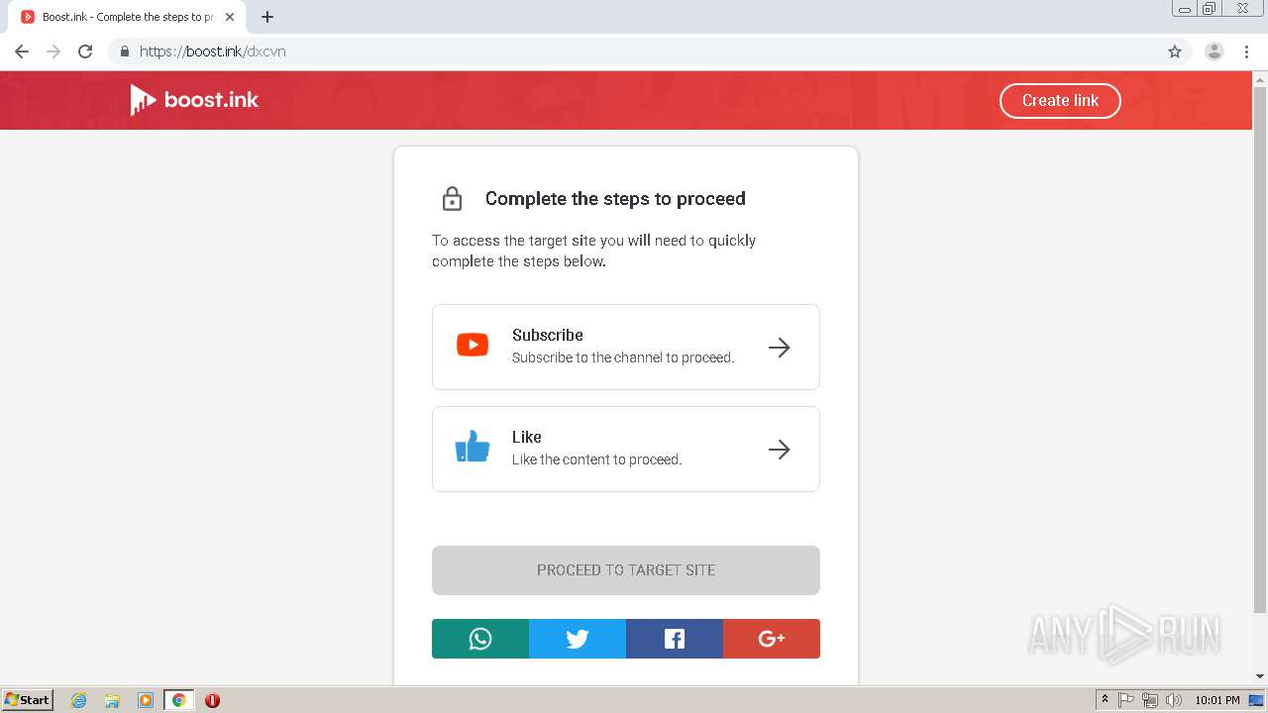Share link on Google Plus
This screenshot has width=1268, height=713.
tap(772, 639)
